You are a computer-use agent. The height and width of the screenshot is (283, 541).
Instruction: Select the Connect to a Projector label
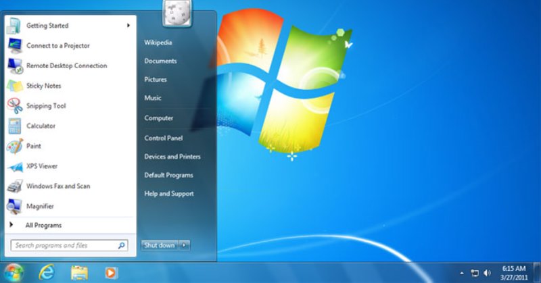58,46
